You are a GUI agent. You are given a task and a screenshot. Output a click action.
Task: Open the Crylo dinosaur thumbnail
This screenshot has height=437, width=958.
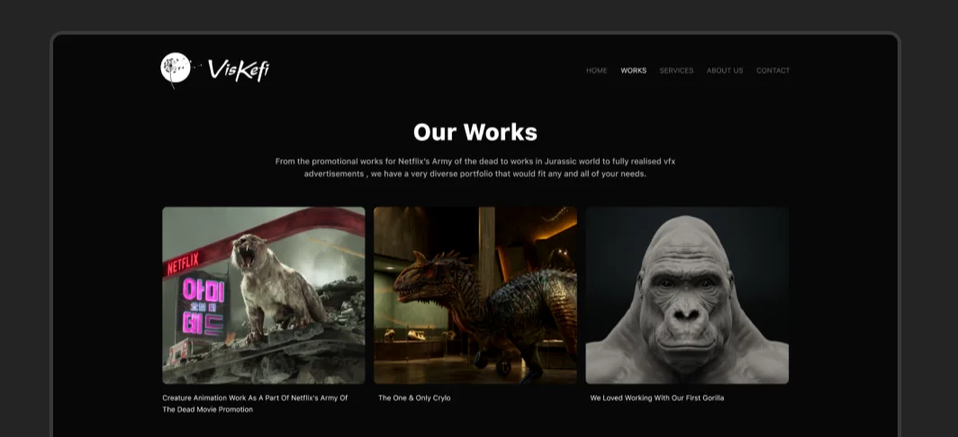tap(475, 296)
